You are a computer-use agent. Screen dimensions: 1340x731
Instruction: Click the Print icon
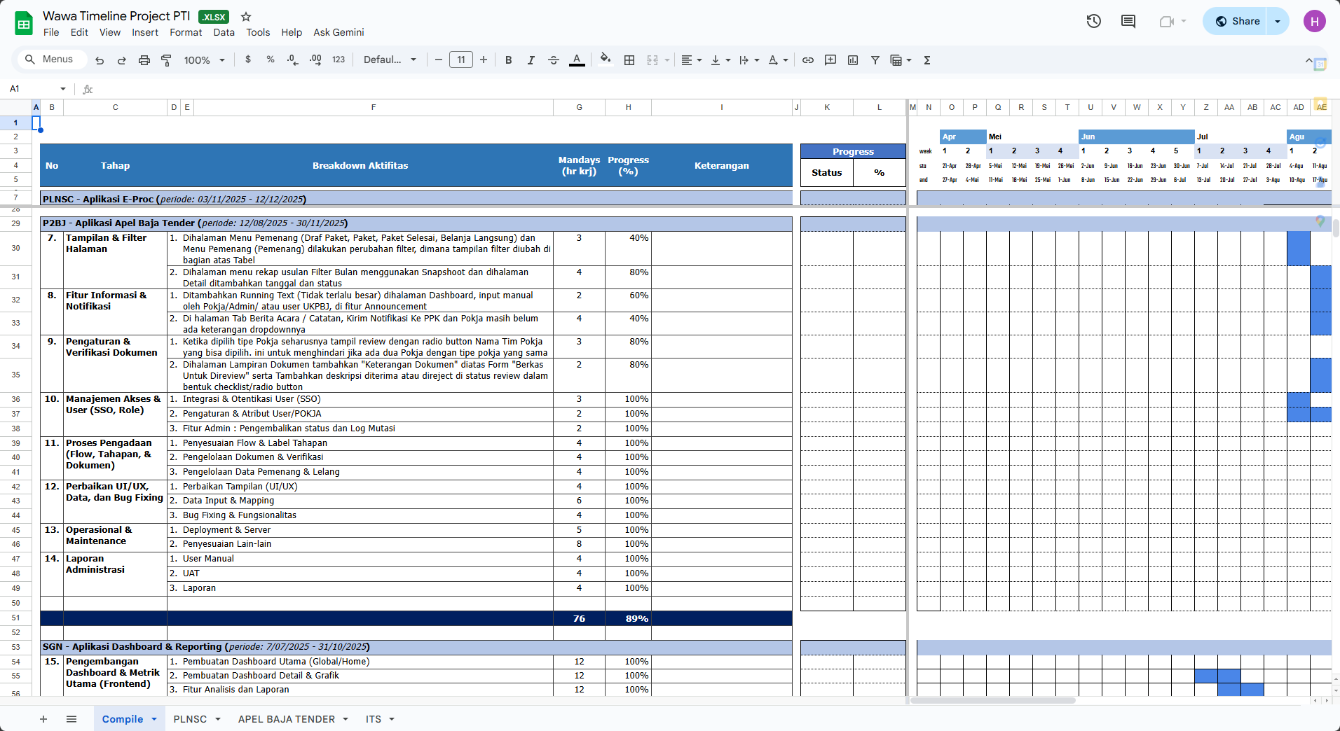(144, 60)
